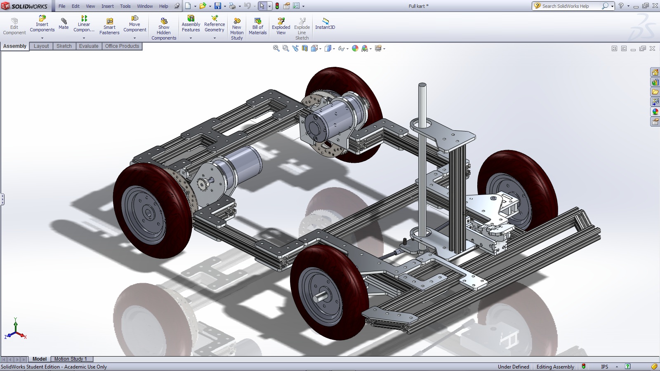
Task: Open the Motion Study 1 tab
Action: coord(71,359)
